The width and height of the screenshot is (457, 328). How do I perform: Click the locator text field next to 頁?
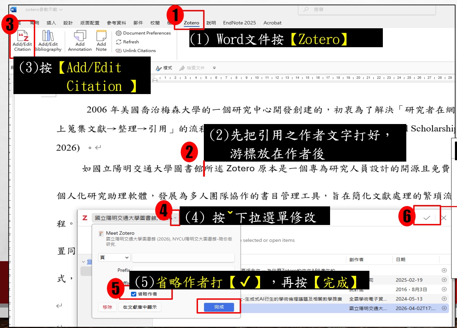pos(183,258)
